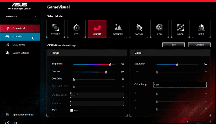
Task: Click the System Settings tools icon
Action: 7,53
